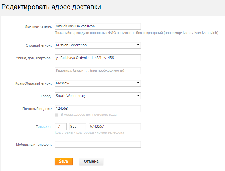Click the 'Улица, дом, квартира:' label
Viewport: 225px width, 171px height.
click(x=34, y=58)
